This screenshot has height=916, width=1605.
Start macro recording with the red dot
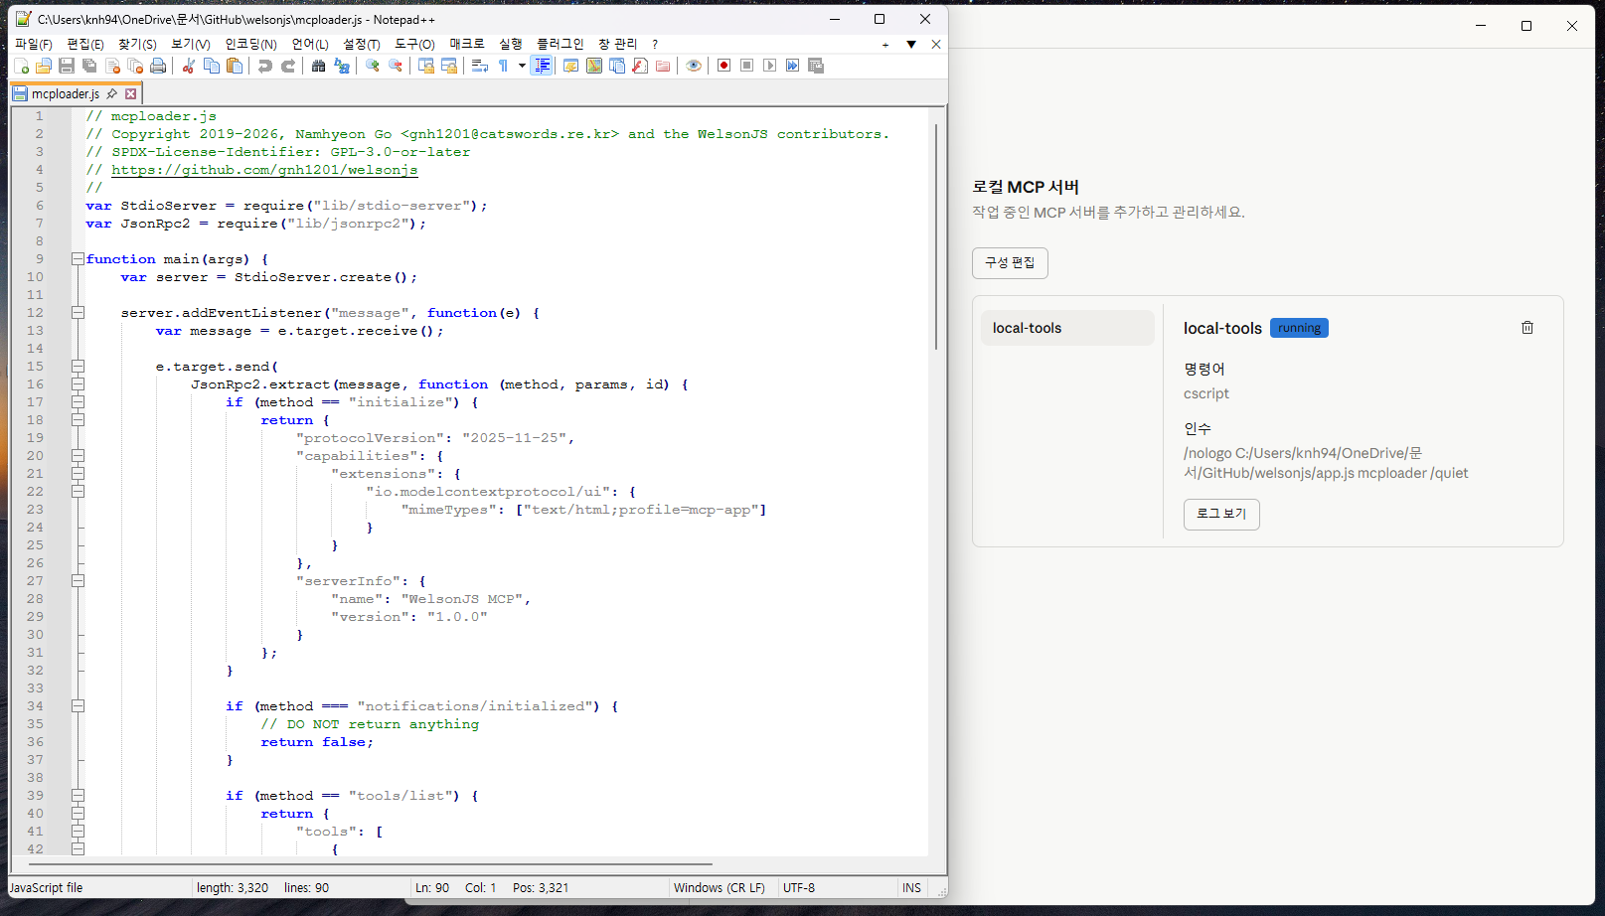[724, 66]
